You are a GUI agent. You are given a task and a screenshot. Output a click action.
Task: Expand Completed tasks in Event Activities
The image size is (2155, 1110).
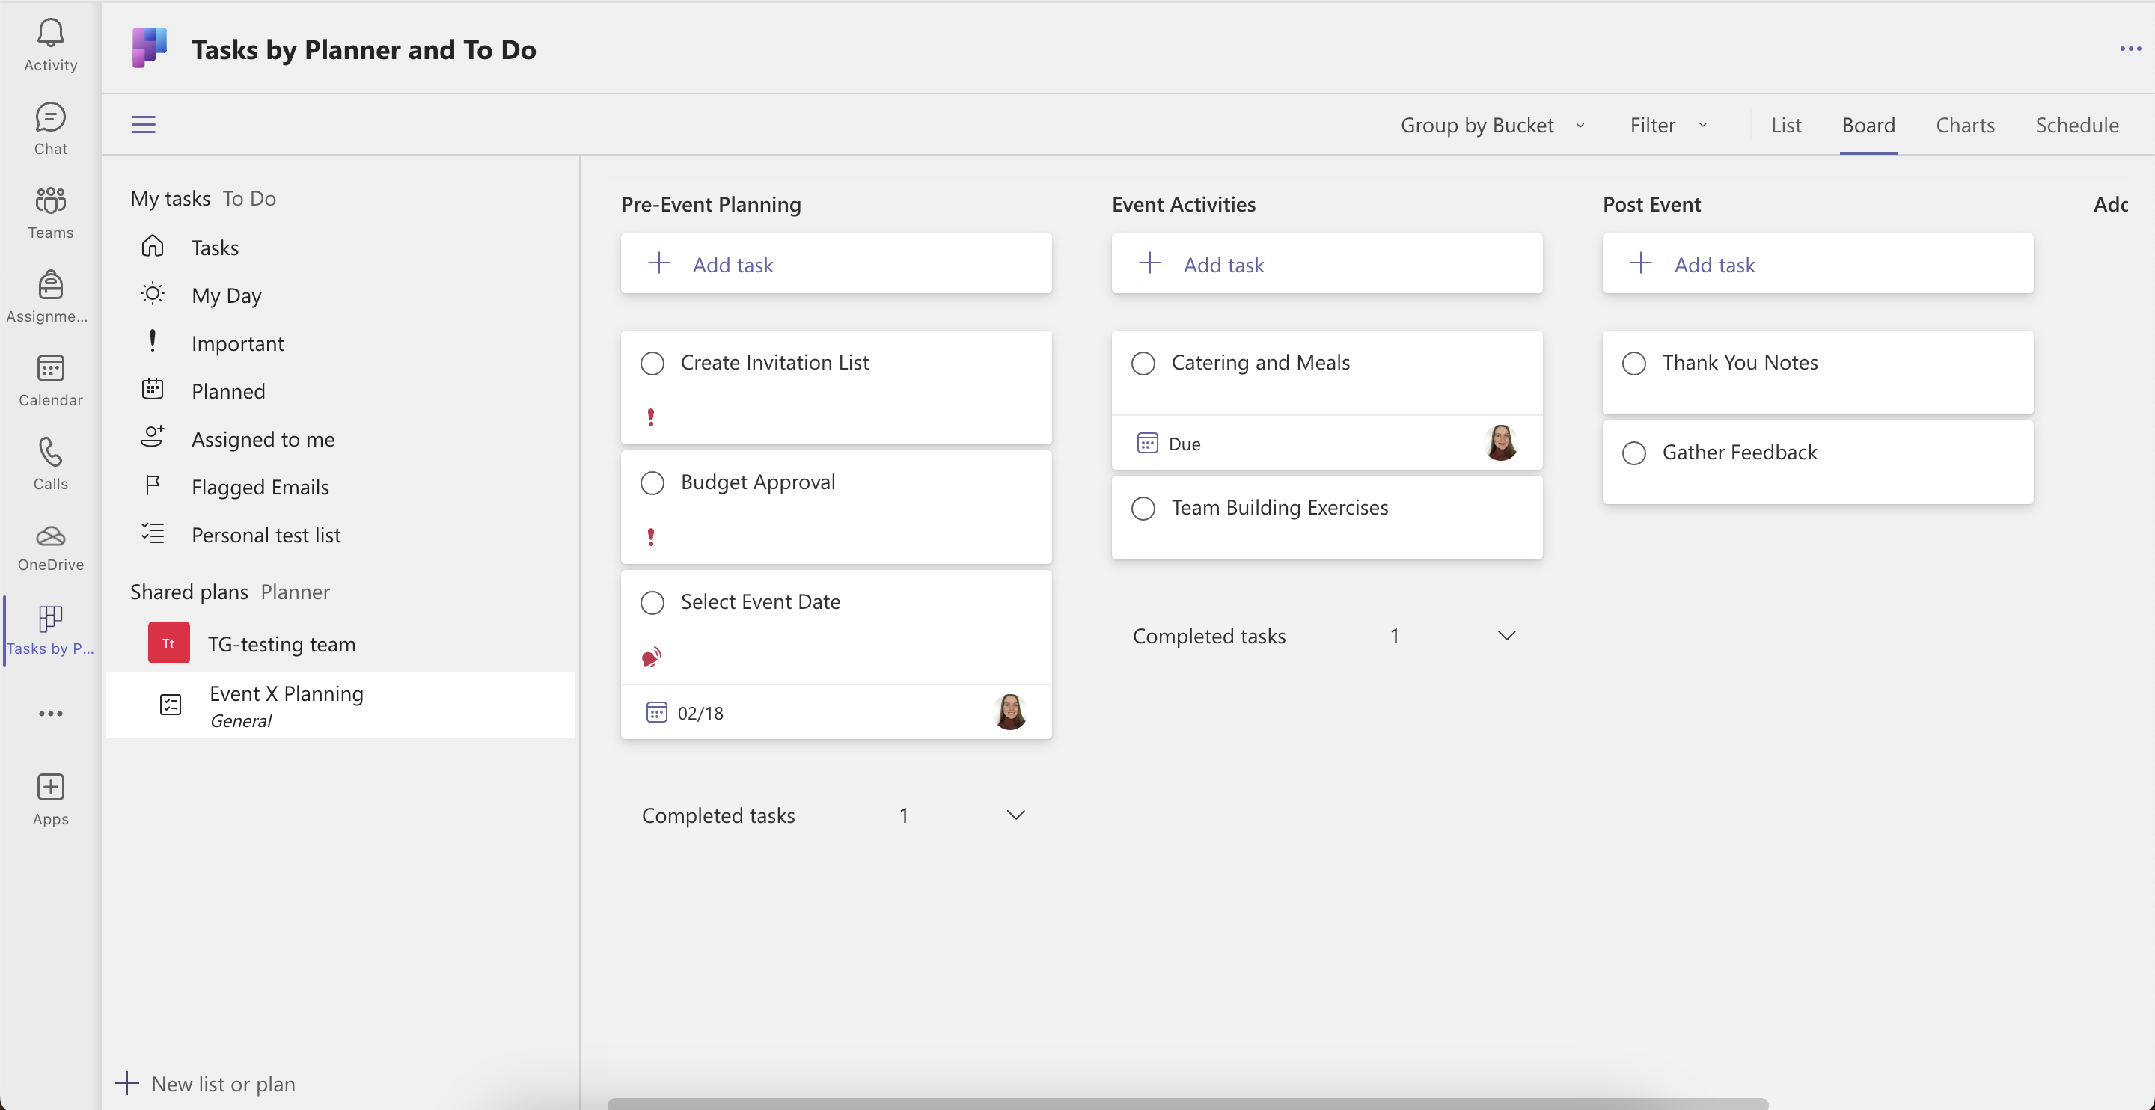tap(1506, 634)
